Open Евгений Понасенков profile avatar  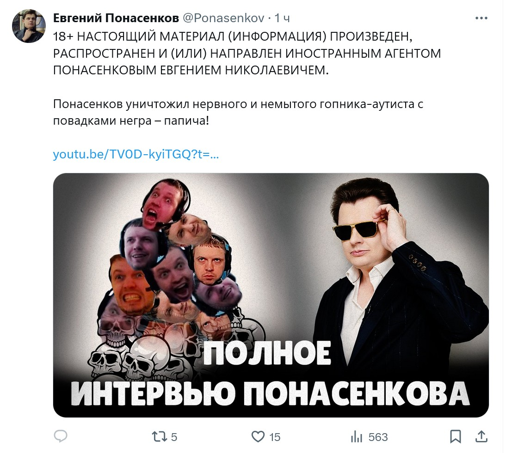pos(29,26)
